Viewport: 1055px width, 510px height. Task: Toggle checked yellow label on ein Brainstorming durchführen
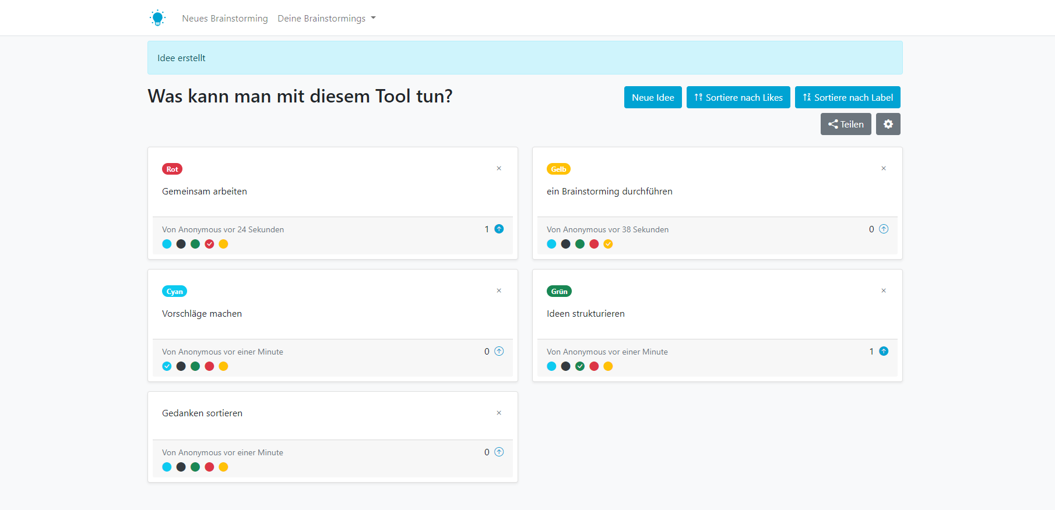[608, 244]
